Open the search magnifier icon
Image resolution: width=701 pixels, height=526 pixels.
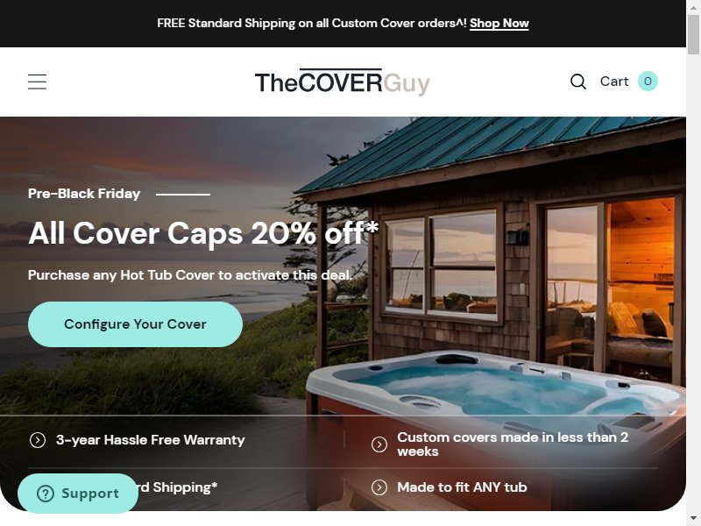point(578,82)
